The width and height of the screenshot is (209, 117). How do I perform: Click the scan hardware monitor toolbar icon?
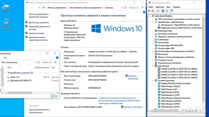(172, 11)
